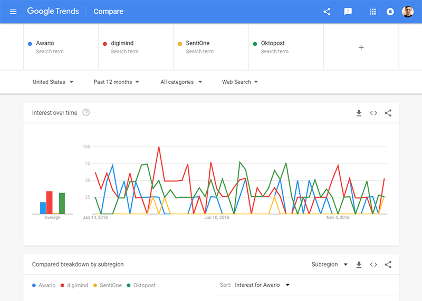Click Compared breakdown by subregion title
This screenshot has height=301, width=422.
point(78,265)
